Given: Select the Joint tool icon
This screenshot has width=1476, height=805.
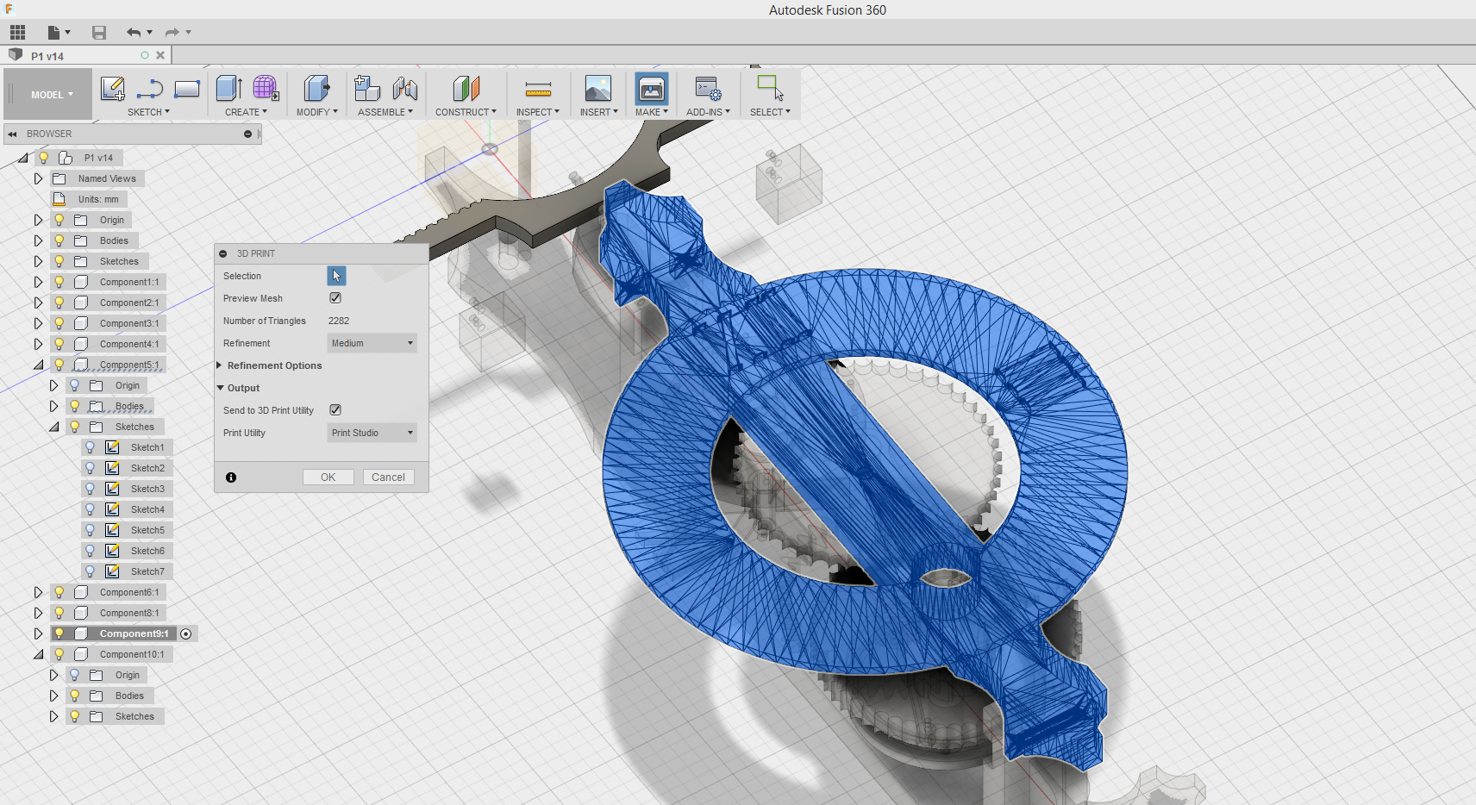Looking at the screenshot, I should [x=405, y=88].
